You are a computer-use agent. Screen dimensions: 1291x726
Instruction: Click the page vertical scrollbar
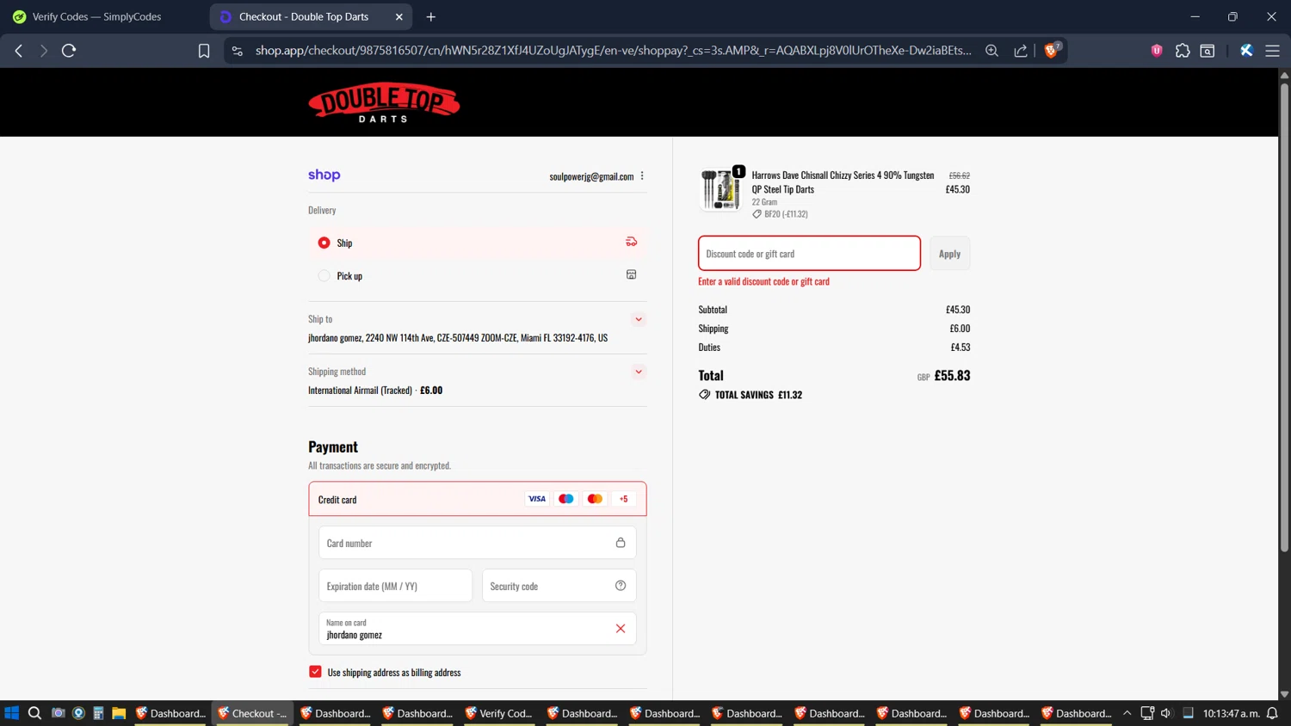pyautogui.click(x=1284, y=318)
